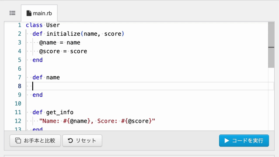Click the editor vertical scrollbar thumb
The width and height of the screenshot is (279, 157).
[271, 45]
